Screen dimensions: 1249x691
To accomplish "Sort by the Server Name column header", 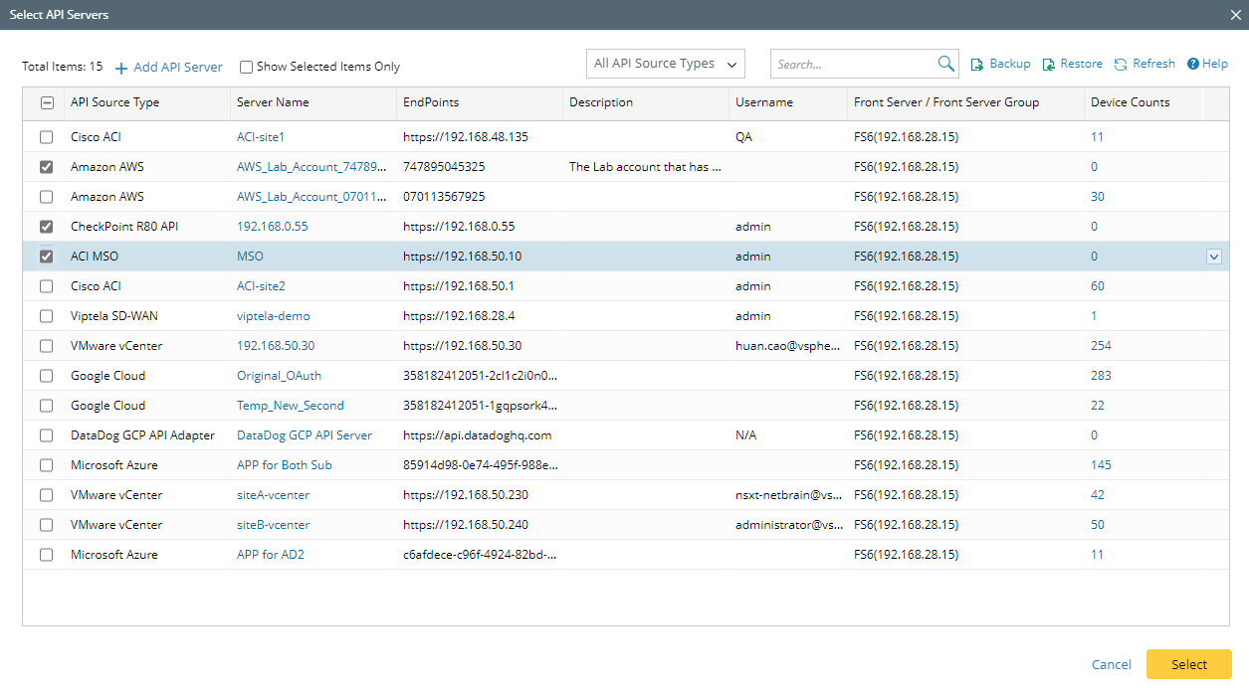I will (x=273, y=102).
